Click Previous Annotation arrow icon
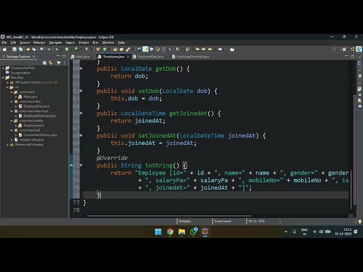Viewport: 363px width, 272px height. [x=188, y=49]
